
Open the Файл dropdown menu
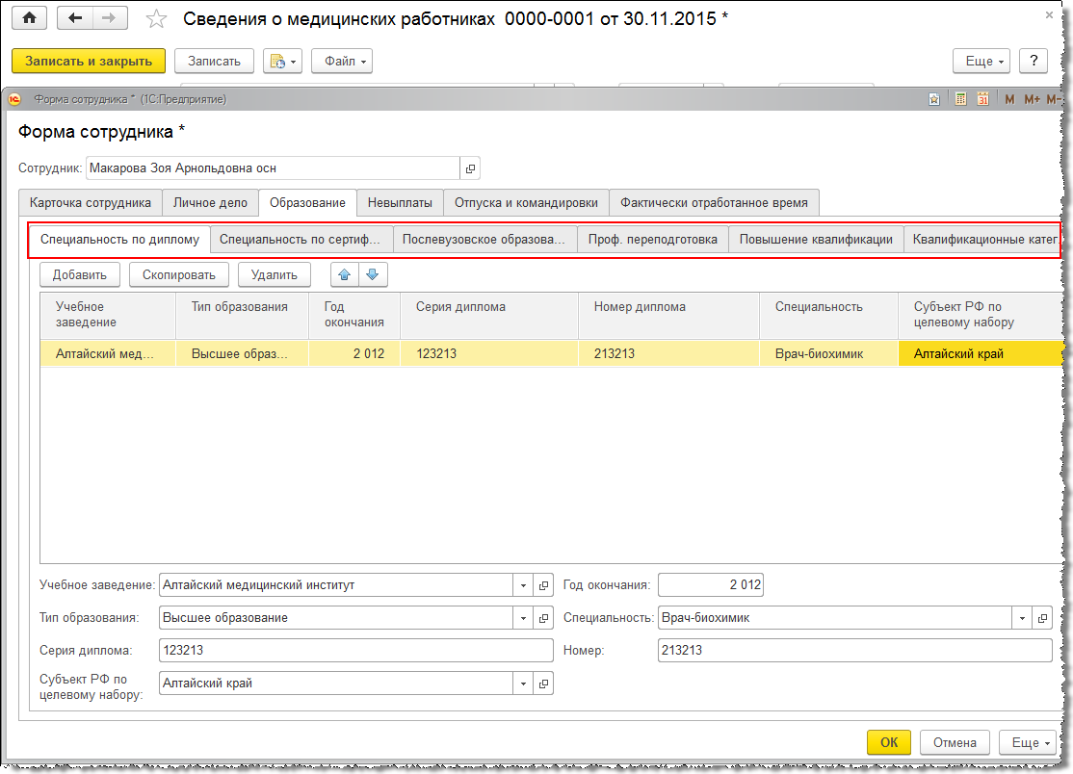click(341, 61)
